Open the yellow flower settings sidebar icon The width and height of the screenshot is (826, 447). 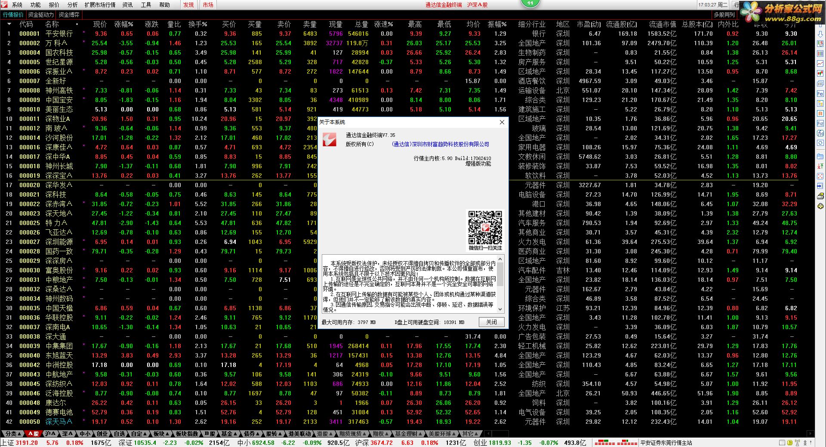tap(820, 206)
